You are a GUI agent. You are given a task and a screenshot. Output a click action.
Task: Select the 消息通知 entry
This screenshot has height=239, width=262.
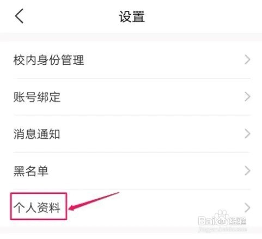pos(132,134)
